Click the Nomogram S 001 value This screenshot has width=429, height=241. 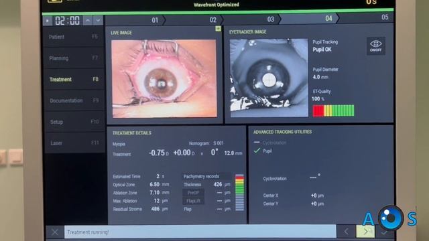tap(219, 143)
